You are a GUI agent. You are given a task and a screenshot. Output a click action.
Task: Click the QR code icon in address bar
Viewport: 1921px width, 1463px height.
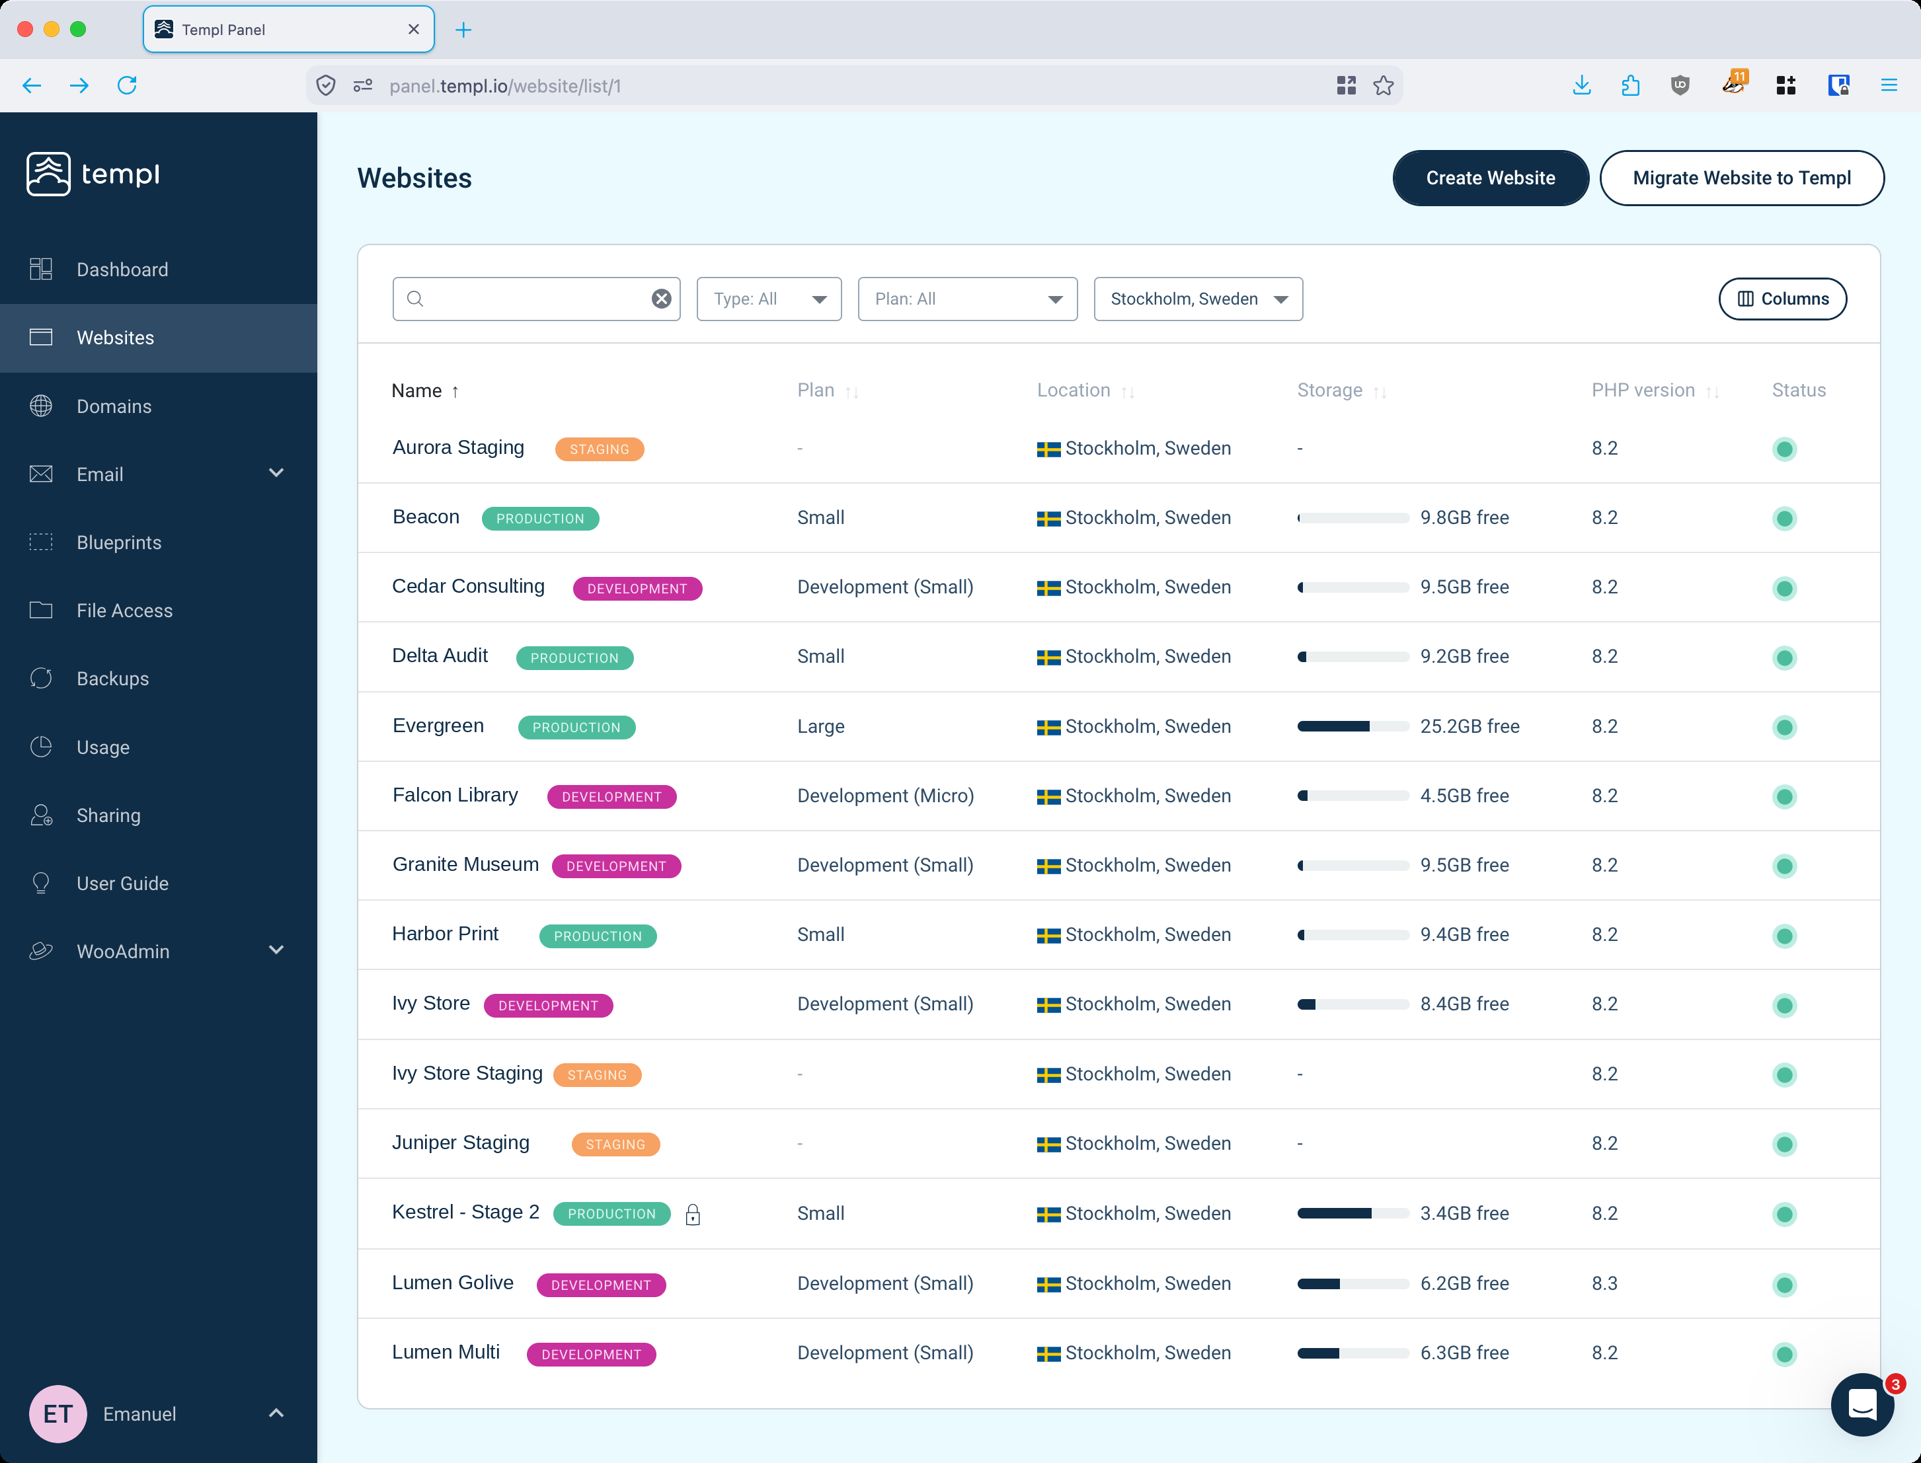[x=1346, y=85]
